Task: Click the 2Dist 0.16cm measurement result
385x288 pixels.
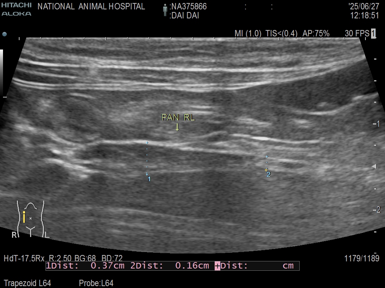Action: tap(170, 266)
